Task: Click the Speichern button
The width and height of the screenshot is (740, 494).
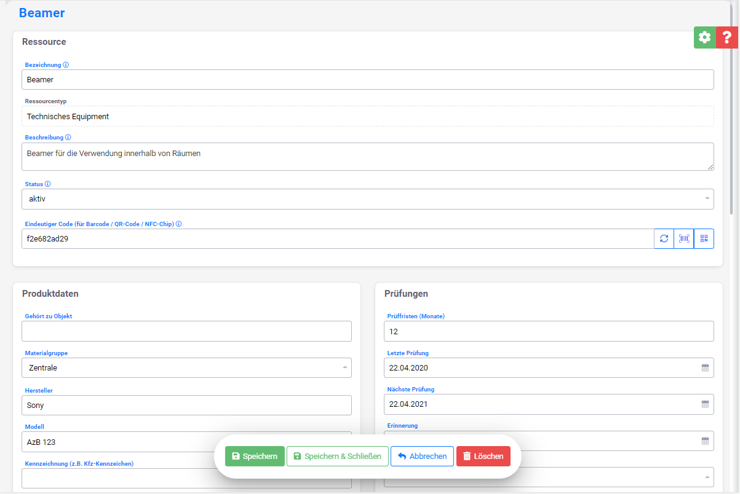Action: tap(255, 457)
